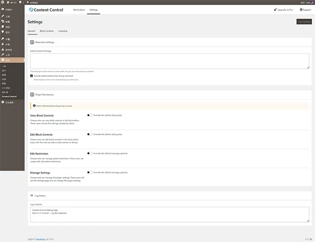Open the WordPress logo menu
Screen dimensions: 315x242
2,2
